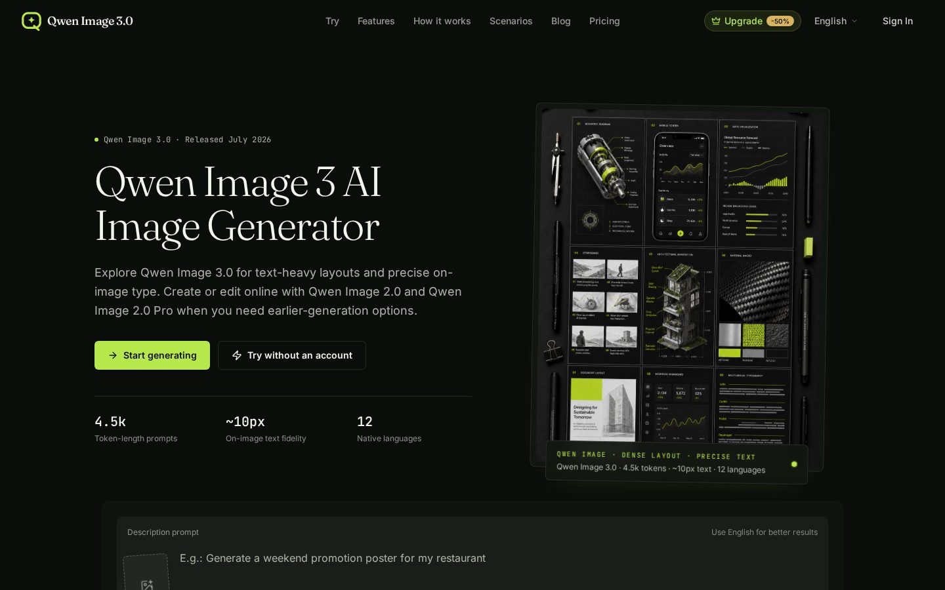Expand the English language dropdown
Screen dimensions: 945x590
(x=835, y=21)
